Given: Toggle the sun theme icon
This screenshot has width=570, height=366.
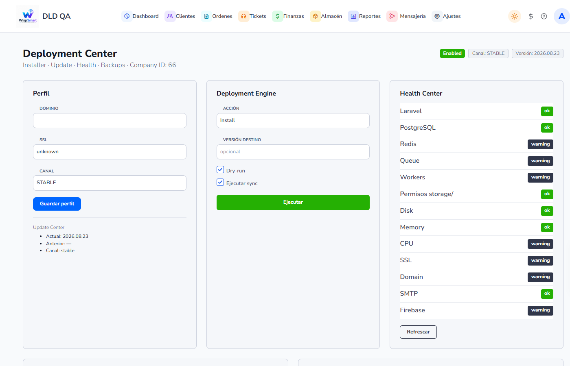Looking at the screenshot, I should click(515, 16).
